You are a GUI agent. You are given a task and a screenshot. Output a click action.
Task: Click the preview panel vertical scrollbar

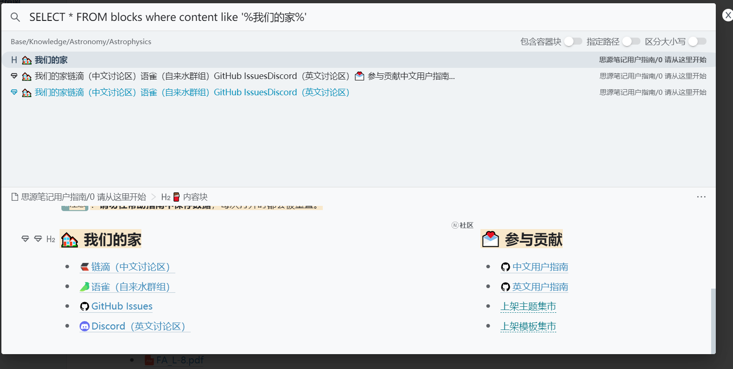(x=713, y=321)
